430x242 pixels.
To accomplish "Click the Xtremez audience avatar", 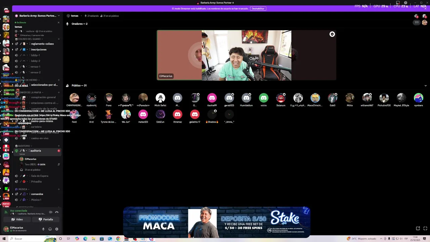I will [x=177, y=114].
